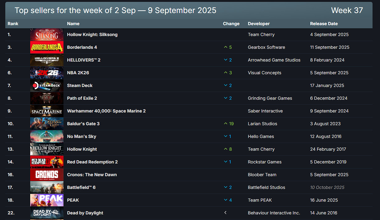Sort by the Change column header

click(231, 24)
